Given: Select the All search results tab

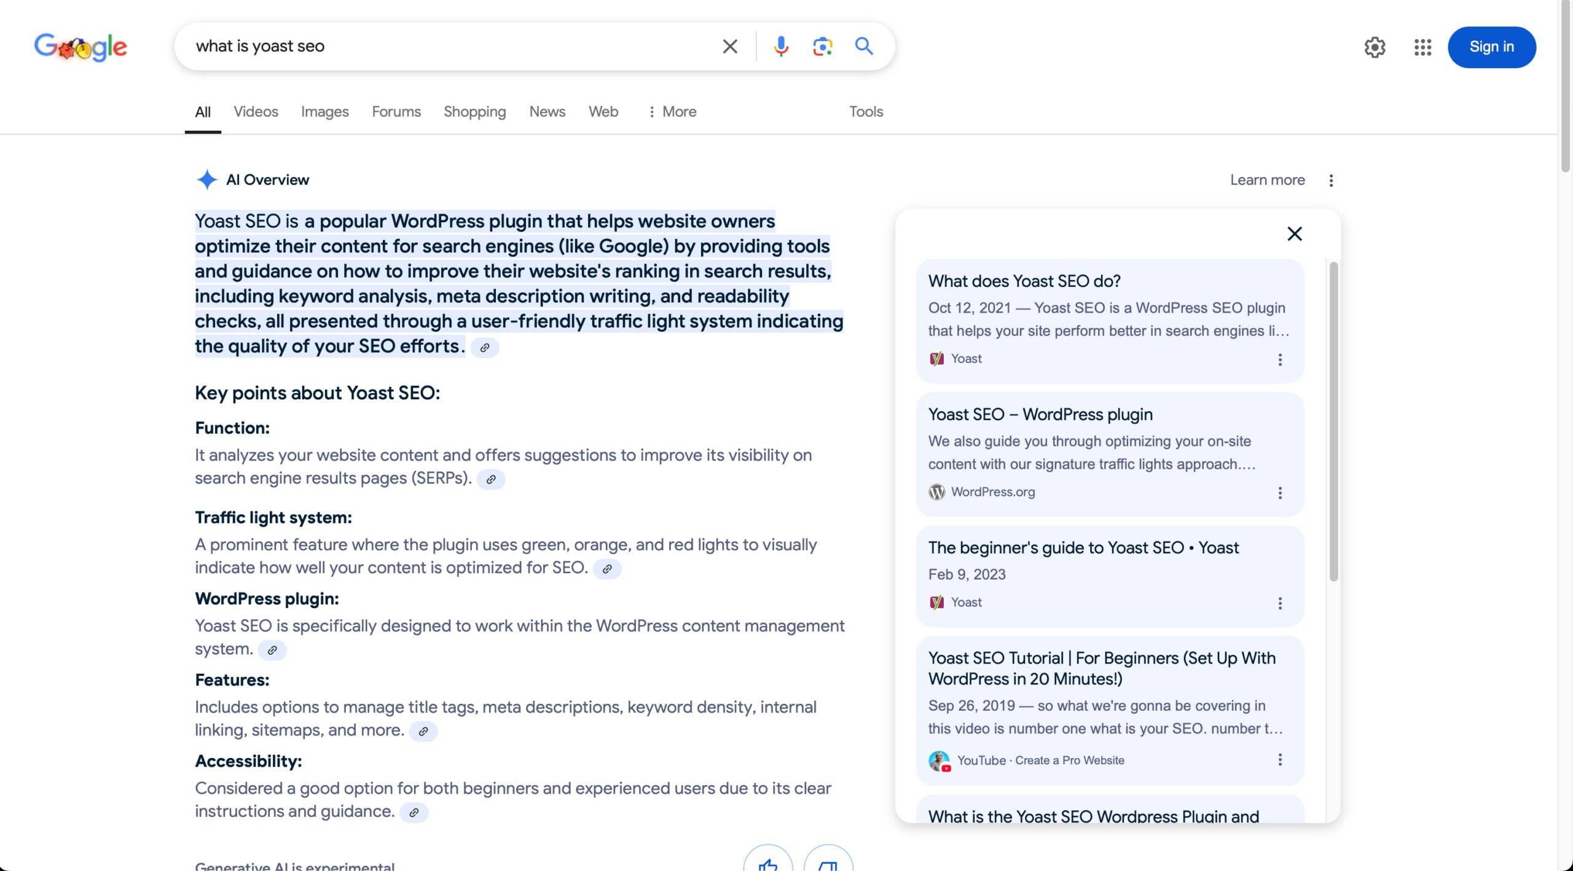Looking at the screenshot, I should click(203, 112).
